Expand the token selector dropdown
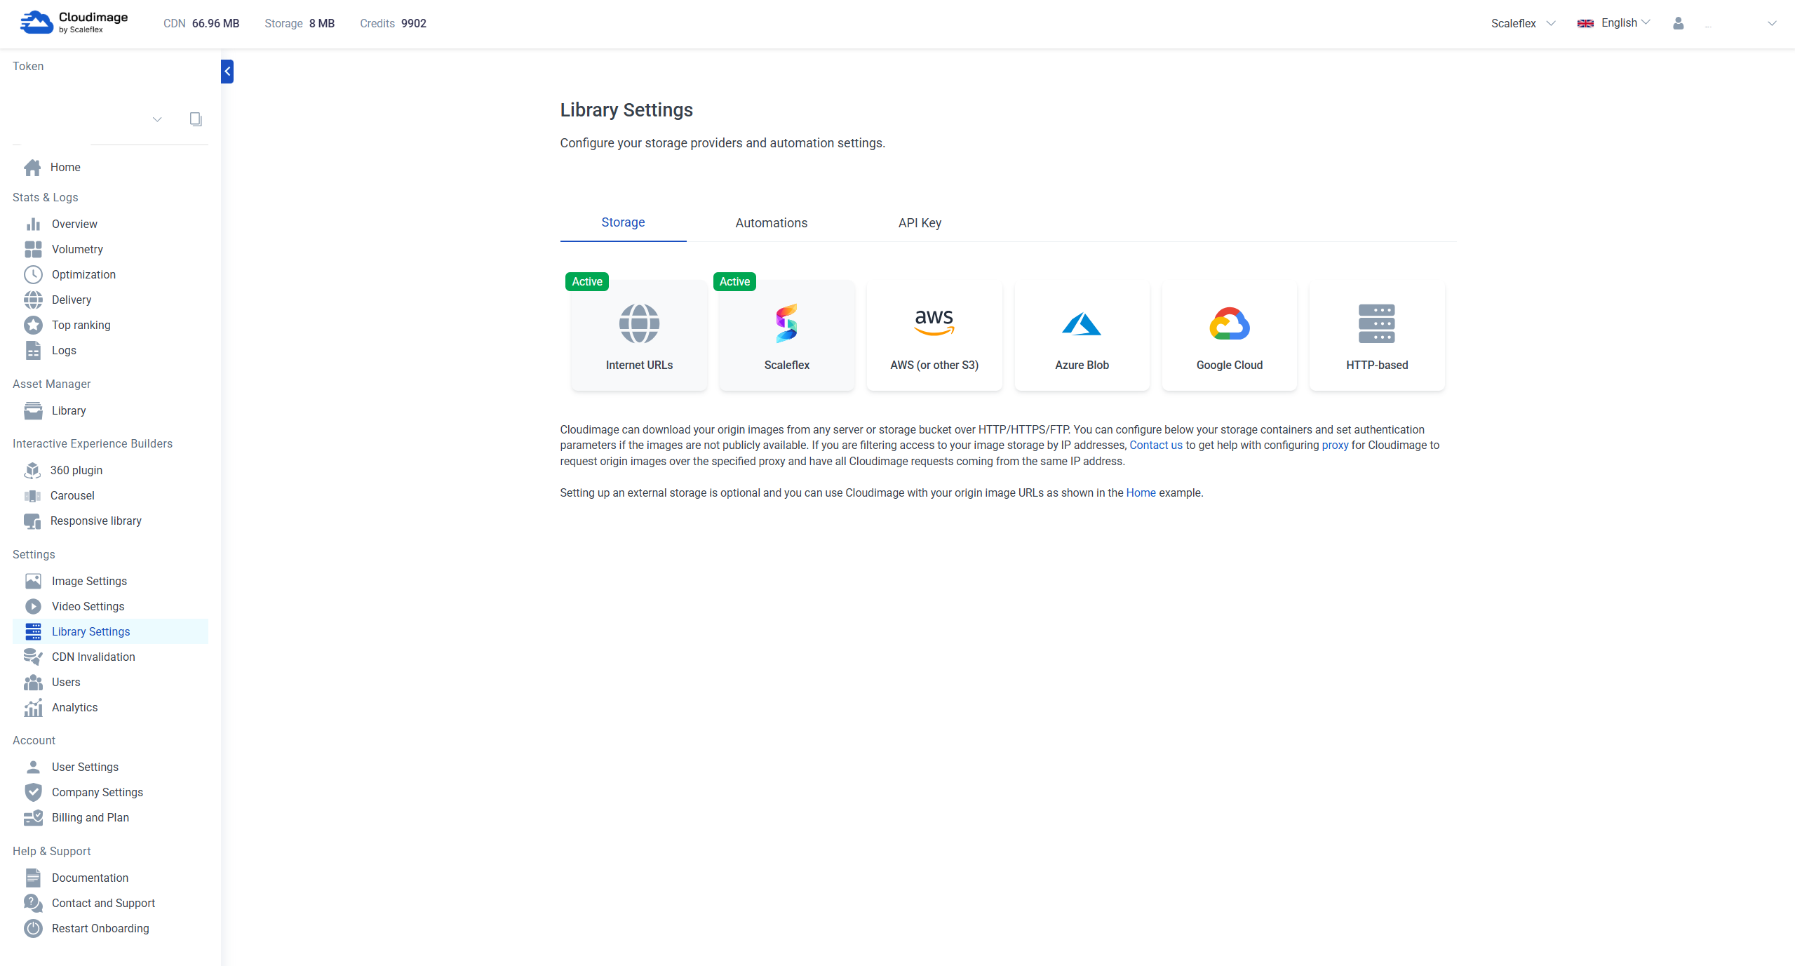Viewport: 1795px width, 966px height. tap(157, 119)
